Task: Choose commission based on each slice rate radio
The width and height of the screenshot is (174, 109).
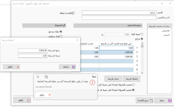Action: click(133, 90)
